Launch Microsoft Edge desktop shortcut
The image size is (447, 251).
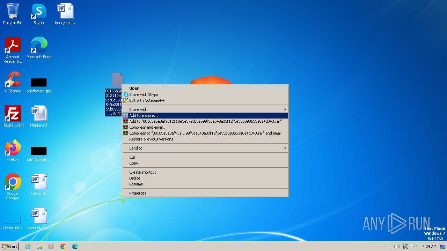coord(39,48)
